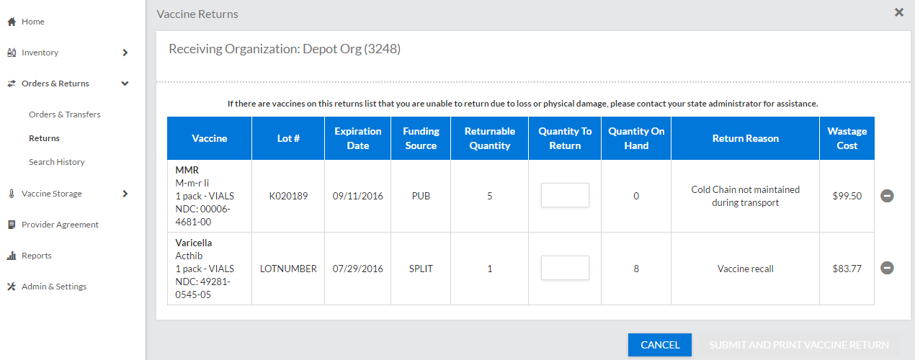Click the Vaccine recall reason cell
915x360 pixels.
coord(746,269)
